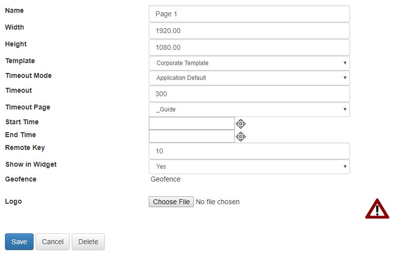397x255 pixels.
Task: Click the No file chosen text
Action: 218,202
